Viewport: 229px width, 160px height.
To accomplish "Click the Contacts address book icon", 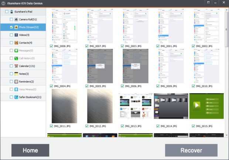I will click(x=16, y=43).
